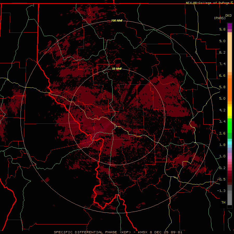Pick the 4.2 legend value
The image size is (234, 234).
coord(222,110)
